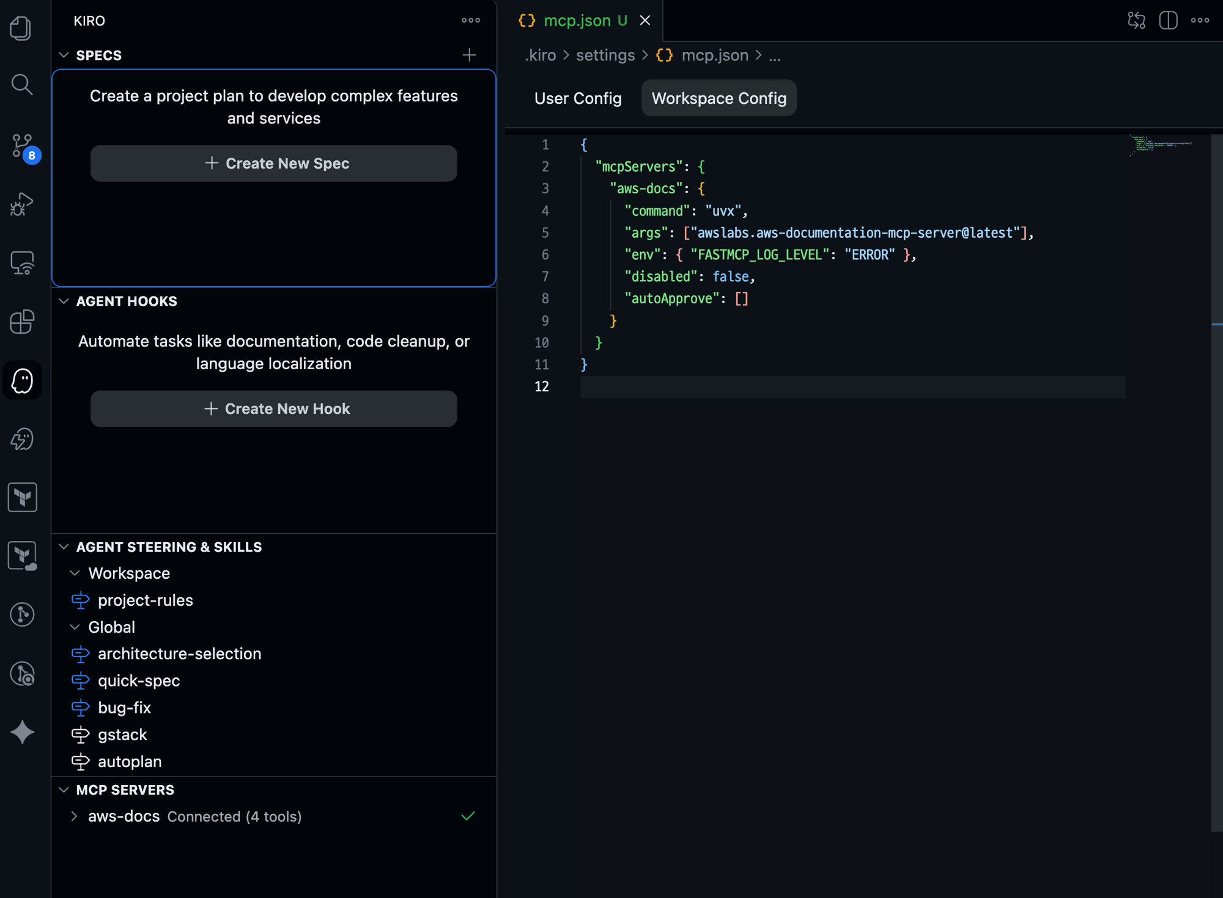Image resolution: width=1223 pixels, height=898 pixels.
Task: Click the "mcpServers" key in the code
Action: (x=638, y=166)
